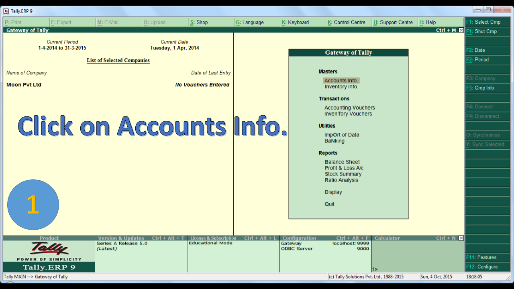The width and height of the screenshot is (514, 289).
Task: Click F2: Period button
Action: (487, 59)
